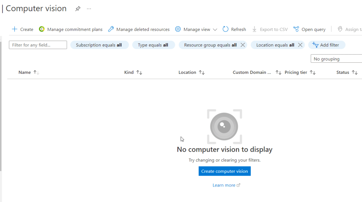362x202 pixels.
Task: Click the Assign tags toolbar item
Action: pos(350,29)
